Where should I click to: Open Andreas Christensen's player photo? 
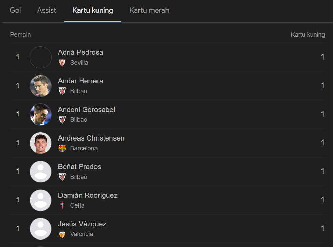pyautogui.click(x=40, y=143)
